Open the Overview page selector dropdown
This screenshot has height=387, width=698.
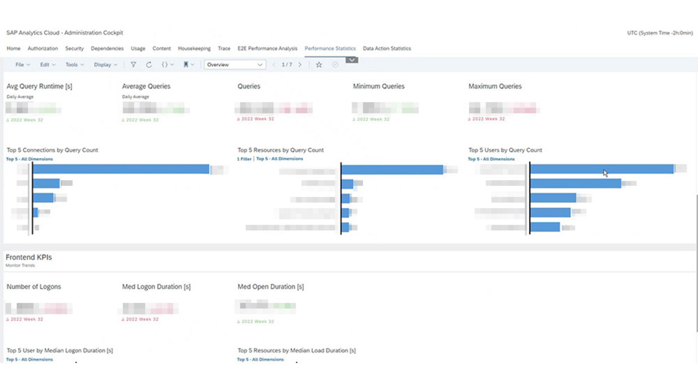[235, 65]
